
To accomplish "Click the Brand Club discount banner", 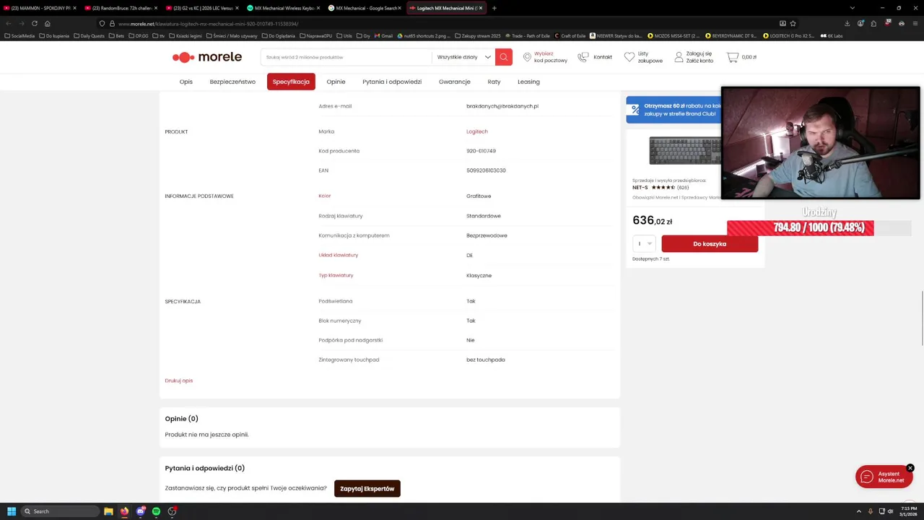I will (x=674, y=110).
